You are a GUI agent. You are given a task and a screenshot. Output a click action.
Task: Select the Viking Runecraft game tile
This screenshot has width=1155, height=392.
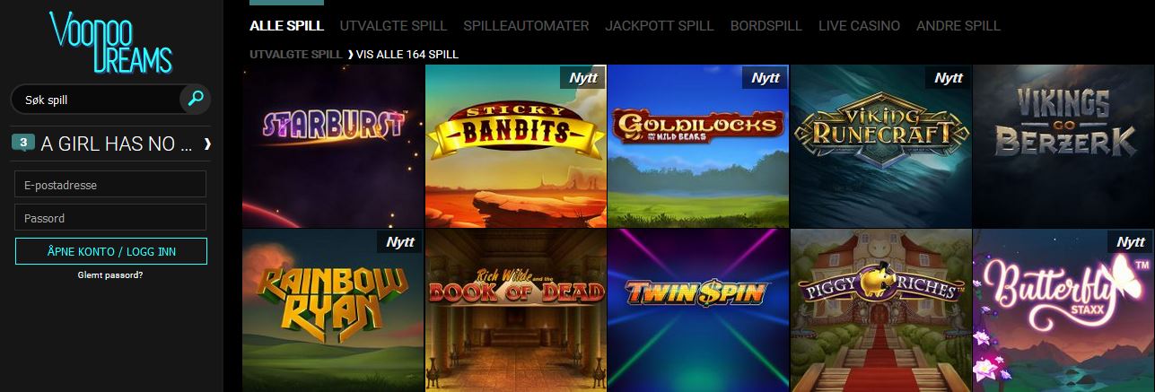880,146
